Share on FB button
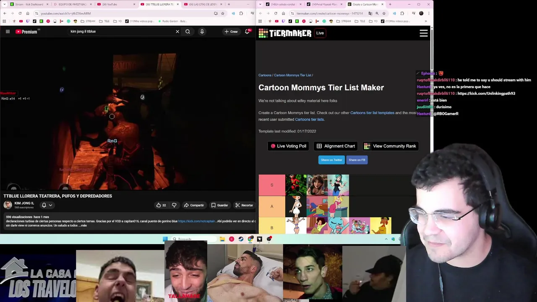537x302 pixels. click(357, 160)
